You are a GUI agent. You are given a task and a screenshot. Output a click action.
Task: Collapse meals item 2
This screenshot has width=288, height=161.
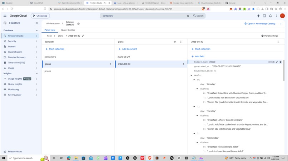click(x=194, y=134)
